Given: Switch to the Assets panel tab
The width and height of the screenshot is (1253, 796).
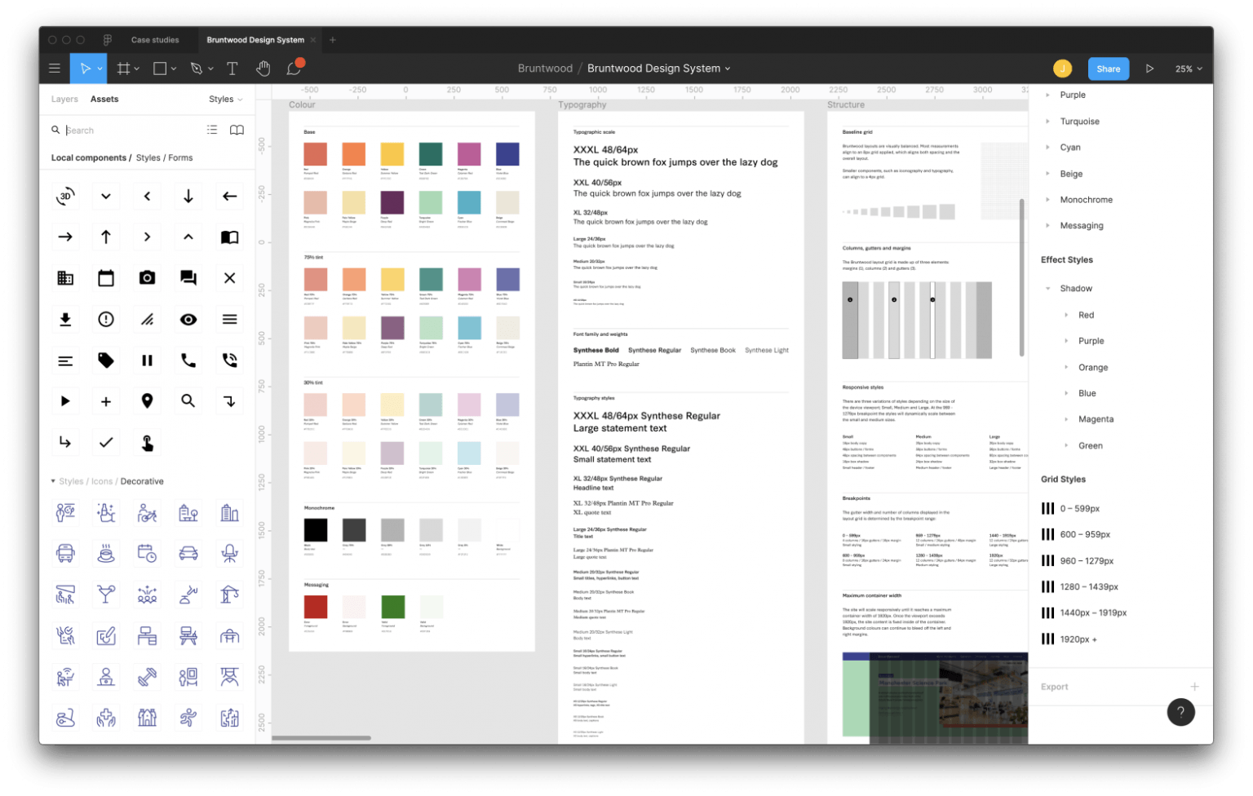Looking at the screenshot, I should pos(104,99).
